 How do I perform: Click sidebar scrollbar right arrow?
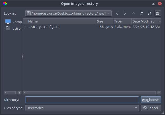20,93
